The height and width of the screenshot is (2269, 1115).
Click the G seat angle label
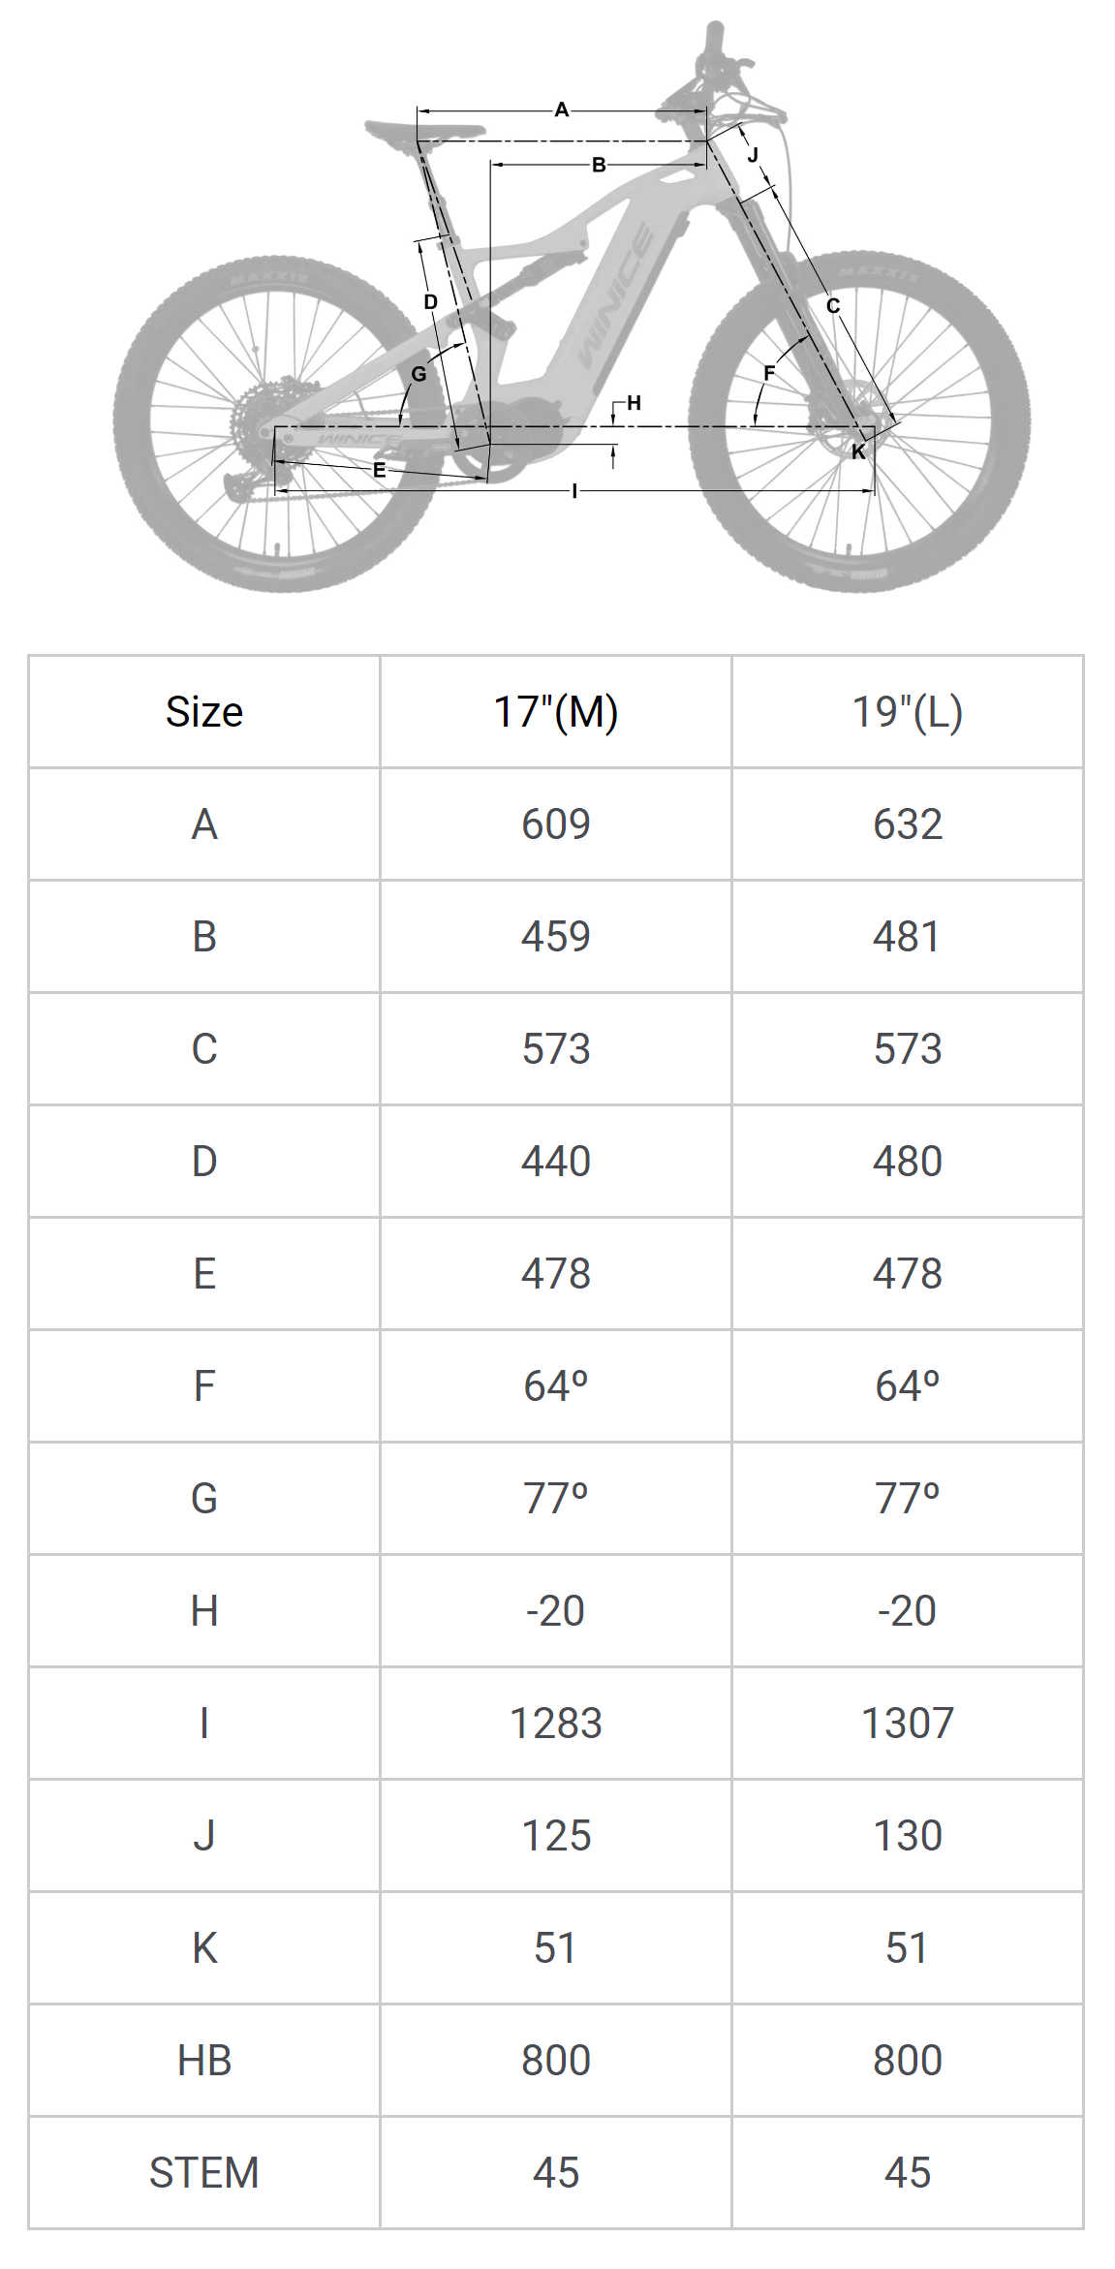click(x=418, y=374)
